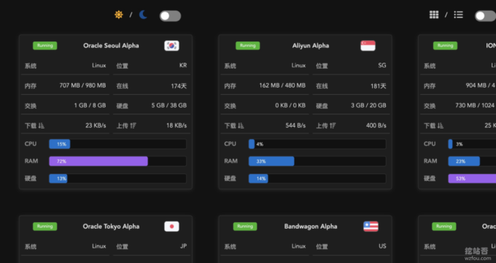Click download speed 544 B/s
Image resolution: width=496 pixels, height=263 pixels.
(295, 125)
